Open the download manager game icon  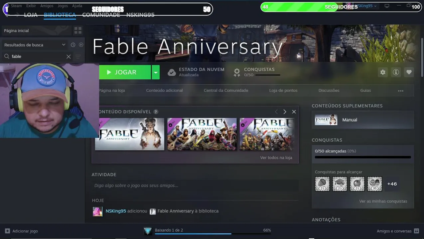pos(148,231)
